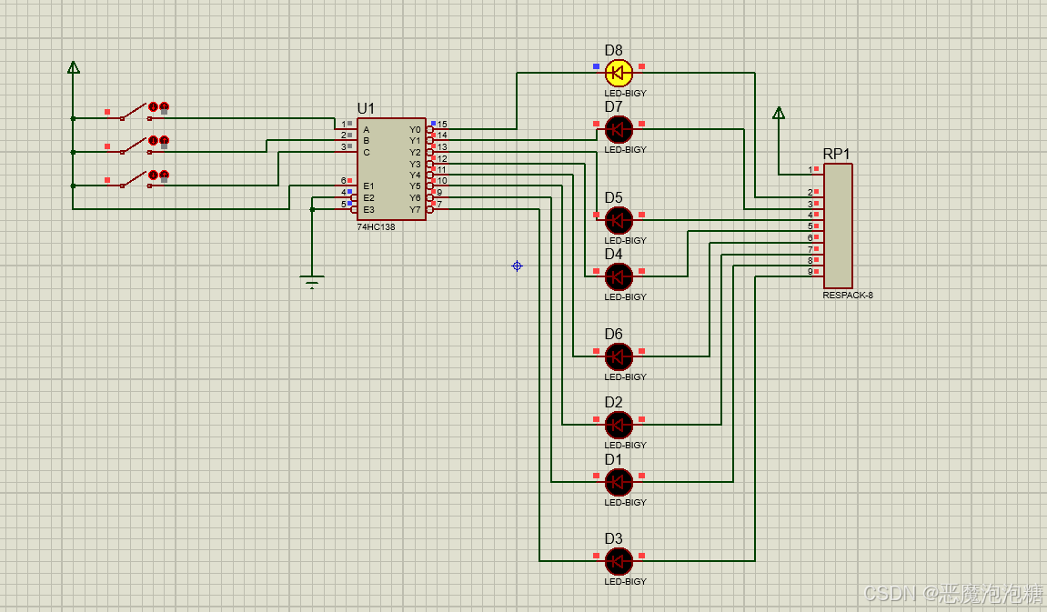Viewport: 1047px width, 612px height.
Task: Click the A input pin label on U1
Action: pyautogui.click(x=366, y=129)
